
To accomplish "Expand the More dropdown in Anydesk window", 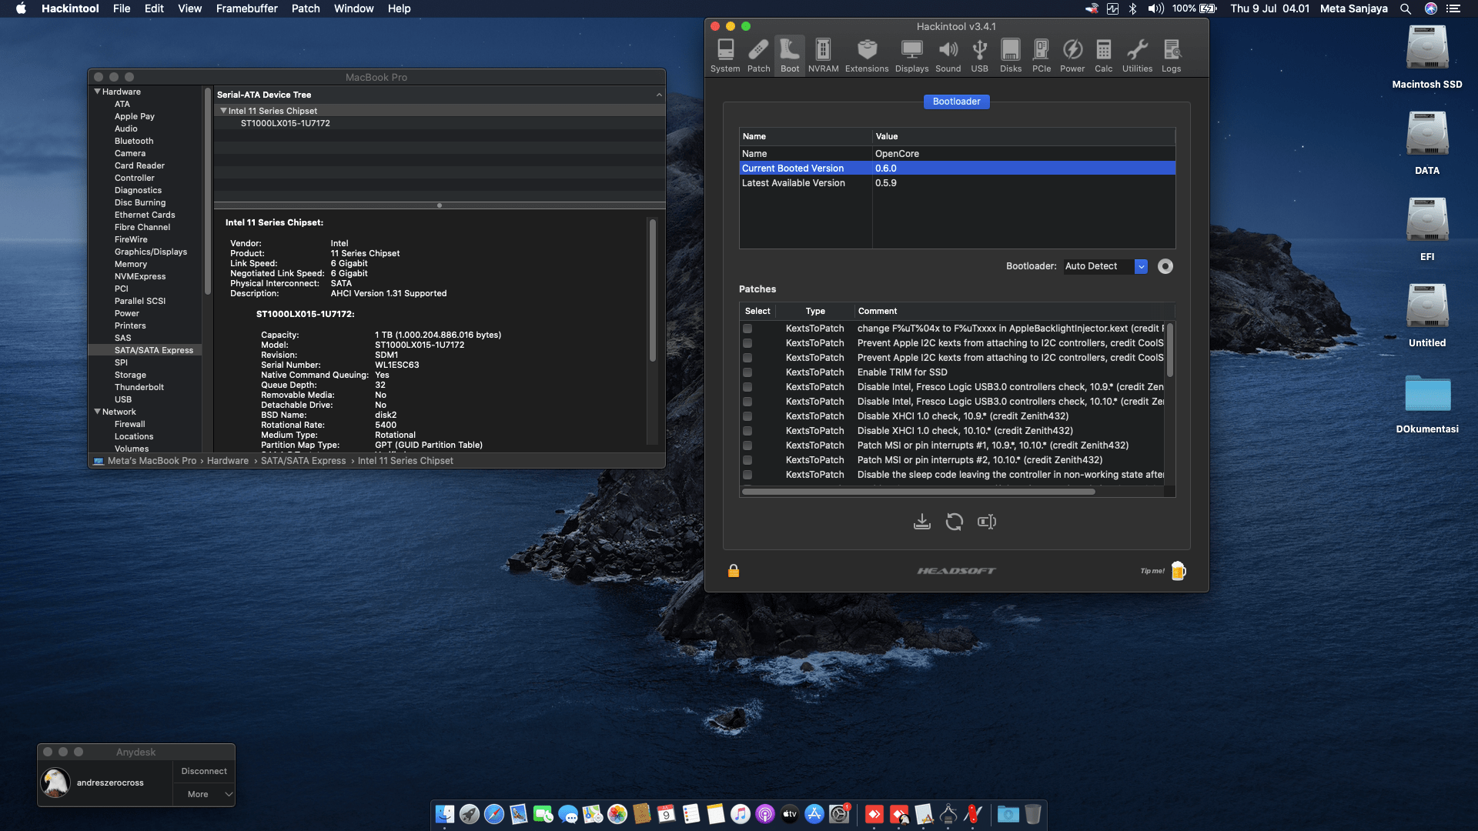I will [204, 794].
